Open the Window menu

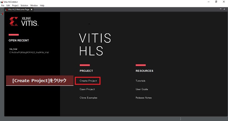[34, 6]
